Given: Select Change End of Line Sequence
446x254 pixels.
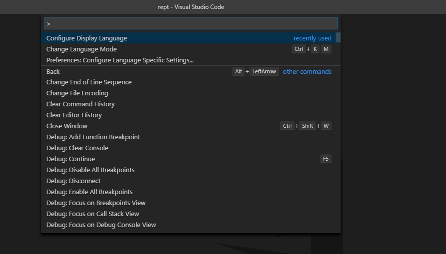Looking at the screenshot, I should [x=89, y=82].
